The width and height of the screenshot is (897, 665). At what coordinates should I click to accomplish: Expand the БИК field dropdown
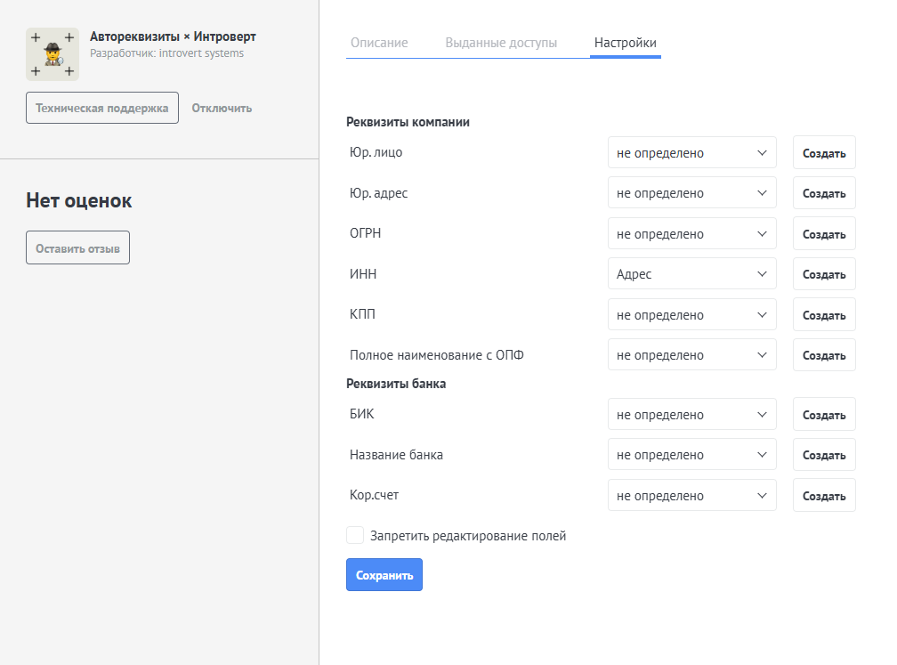(691, 414)
